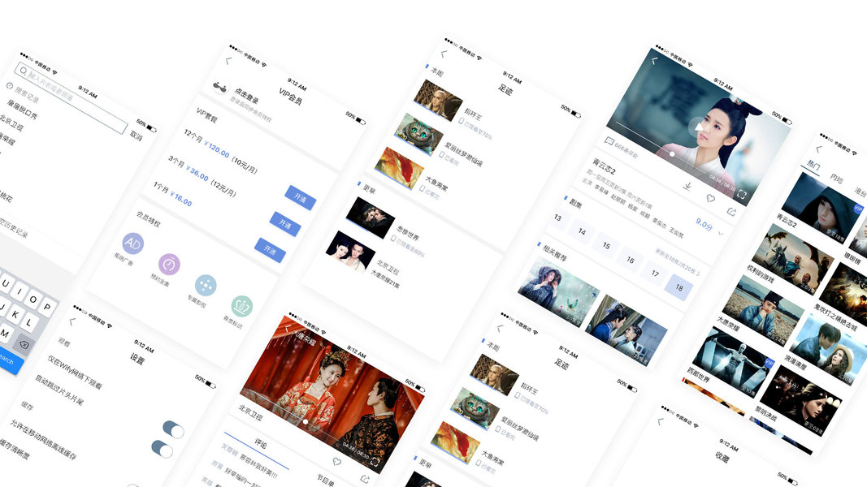Click the search input field for titles

71,98
